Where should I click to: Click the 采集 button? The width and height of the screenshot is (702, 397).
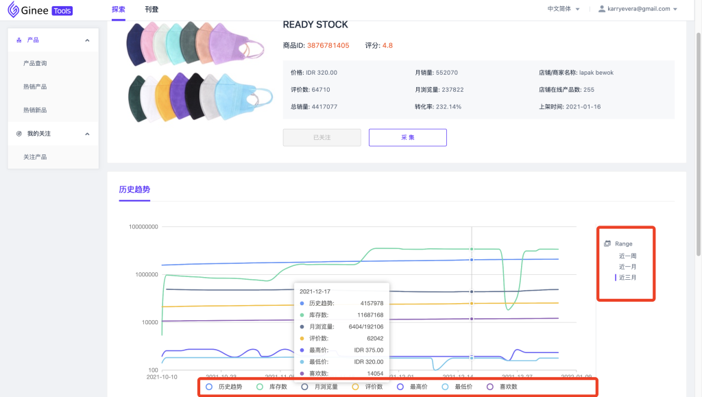click(407, 137)
